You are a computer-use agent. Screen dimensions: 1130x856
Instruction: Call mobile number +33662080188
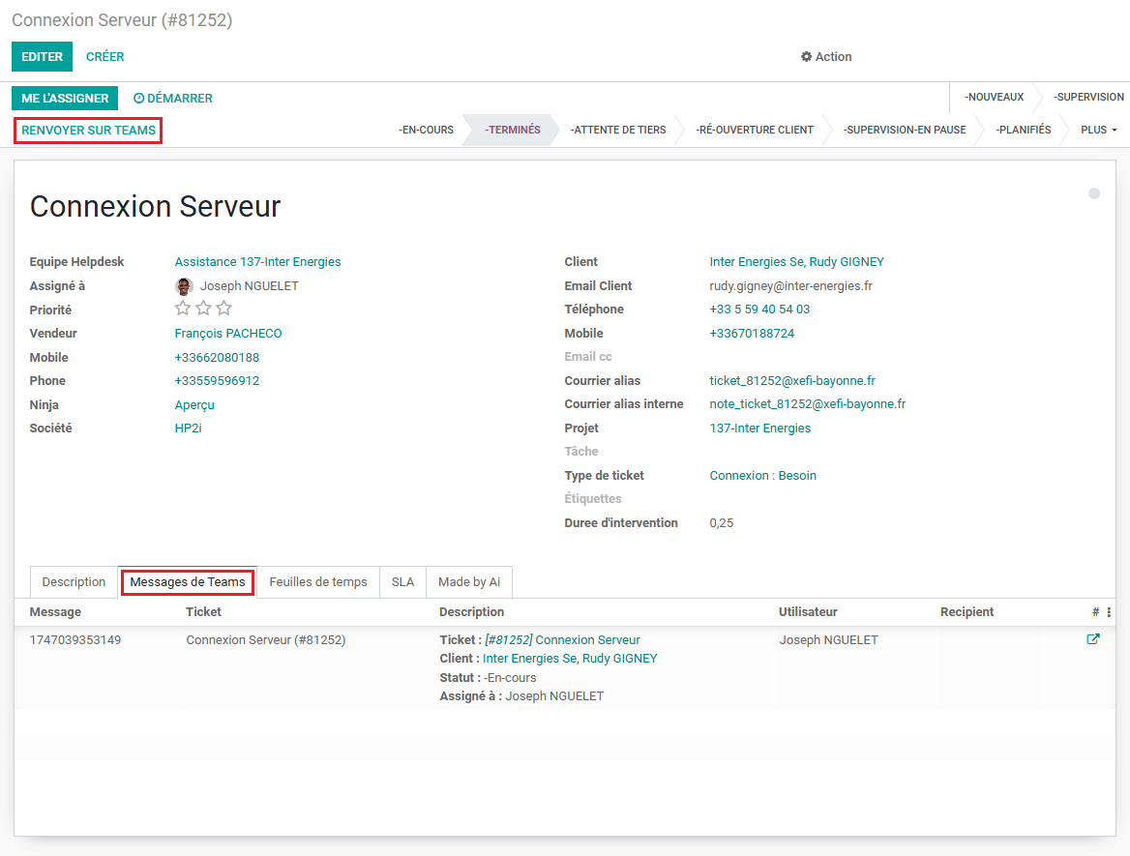coord(217,357)
